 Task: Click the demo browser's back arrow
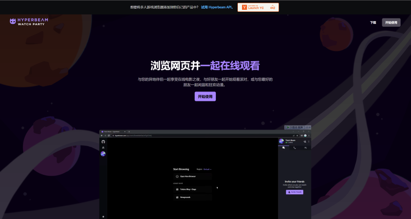coord(102,136)
